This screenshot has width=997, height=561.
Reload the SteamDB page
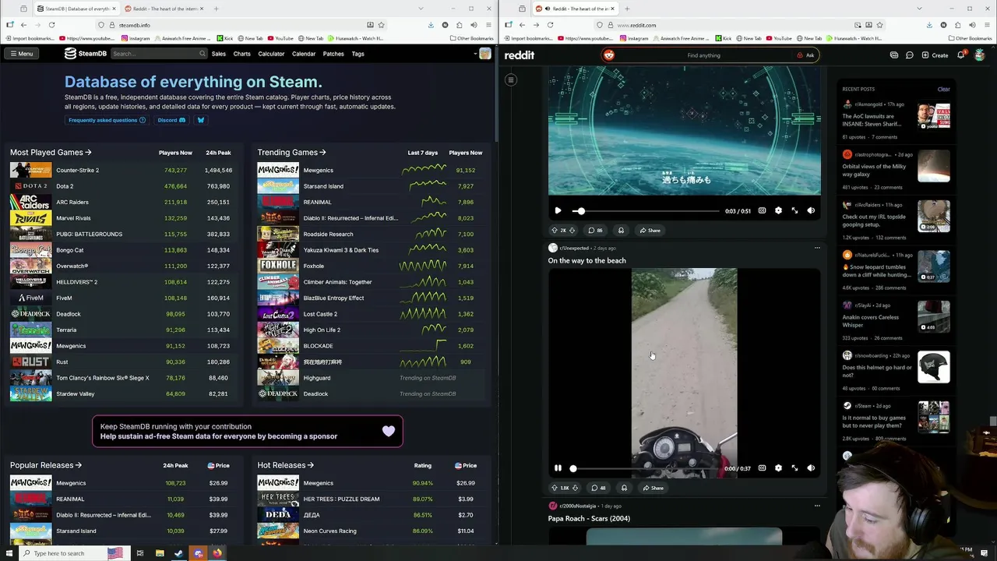[51, 25]
